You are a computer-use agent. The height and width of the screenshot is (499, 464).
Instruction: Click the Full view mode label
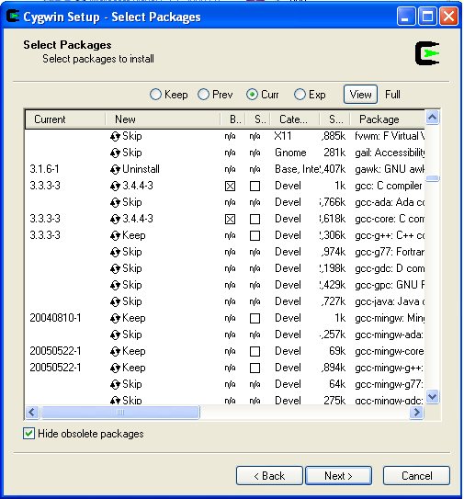coord(392,95)
